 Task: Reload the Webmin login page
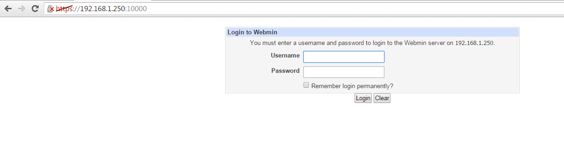[x=35, y=8]
